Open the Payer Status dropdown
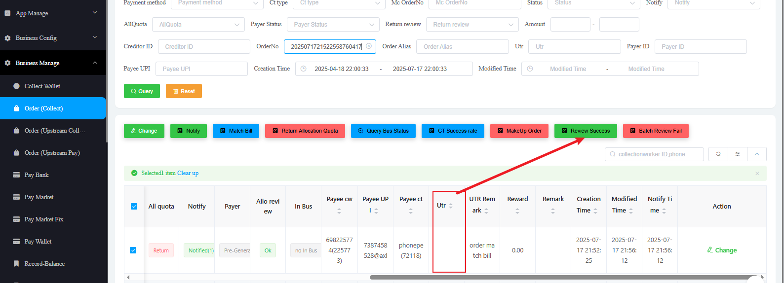The image size is (784, 283). [333, 25]
